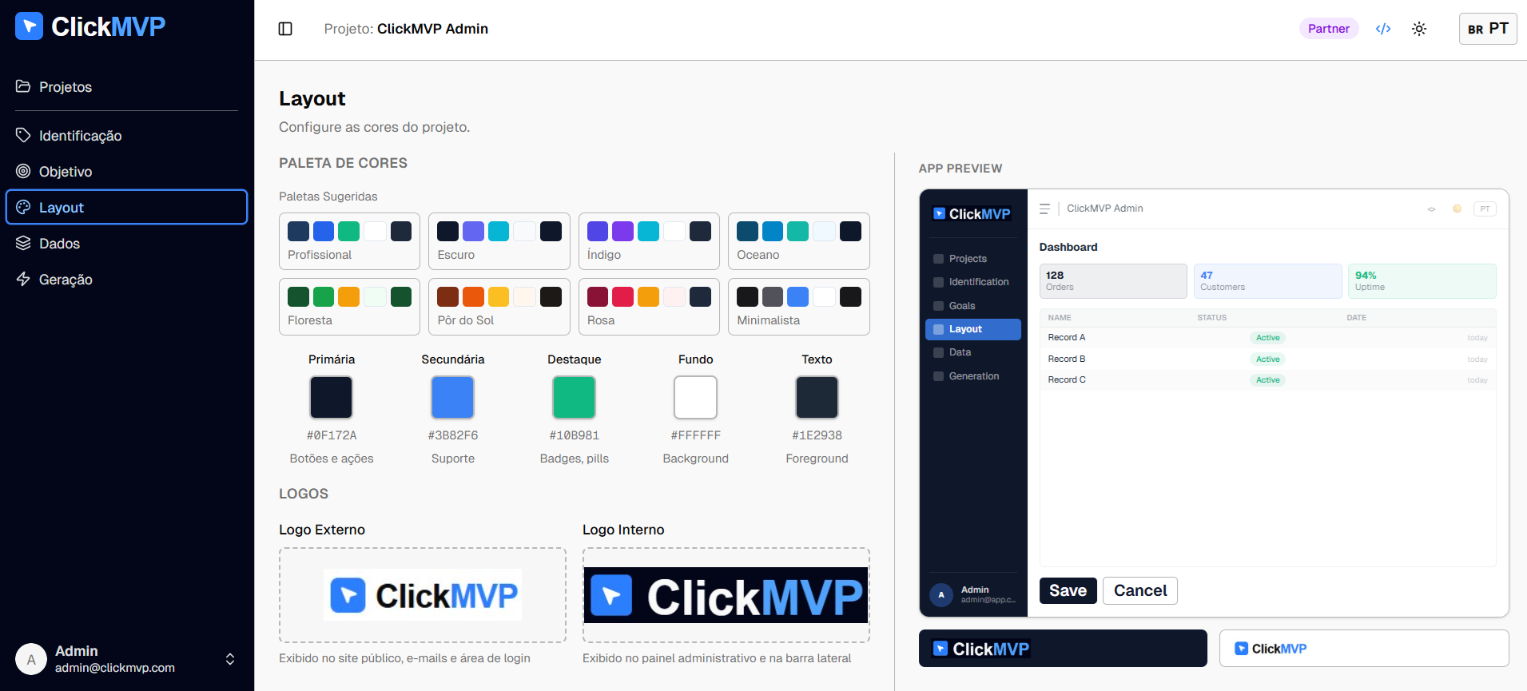Click preview hamburger menu icon
The width and height of the screenshot is (1527, 691).
pos(1044,208)
